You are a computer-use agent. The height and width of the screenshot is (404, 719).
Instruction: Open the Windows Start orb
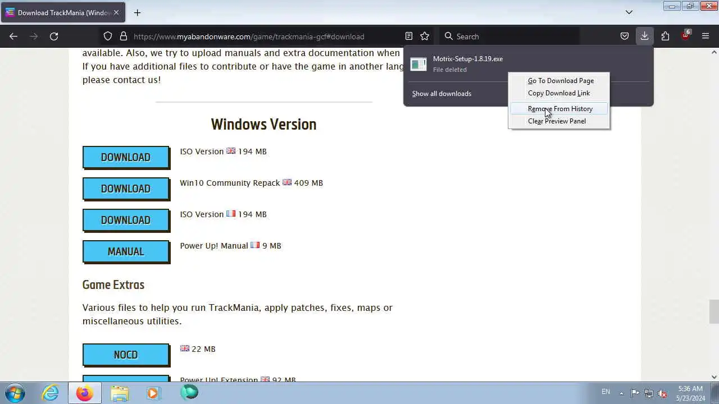pos(15,393)
